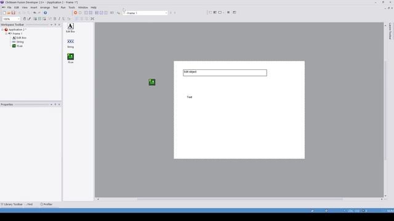Collapse the Frame 1 tree node

(x=6, y=34)
